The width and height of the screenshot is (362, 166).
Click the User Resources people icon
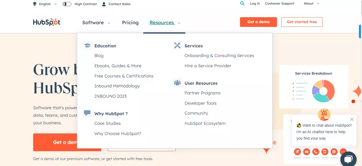tap(177, 83)
